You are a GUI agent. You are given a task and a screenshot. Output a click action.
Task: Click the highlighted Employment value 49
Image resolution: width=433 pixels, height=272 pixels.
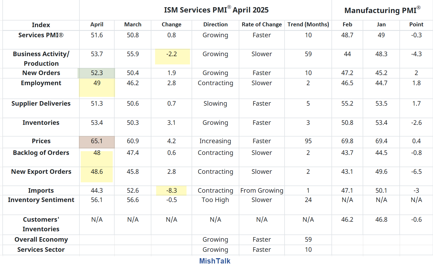96,83
